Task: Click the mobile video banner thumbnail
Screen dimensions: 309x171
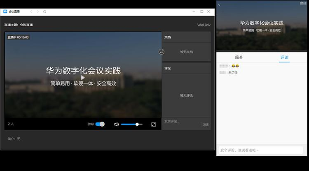Action: click(262, 26)
